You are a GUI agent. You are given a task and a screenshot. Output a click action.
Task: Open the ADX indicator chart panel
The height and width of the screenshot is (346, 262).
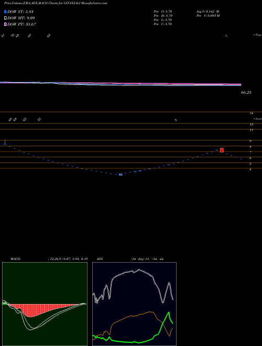pyautogui.click(x=134, y=304)
